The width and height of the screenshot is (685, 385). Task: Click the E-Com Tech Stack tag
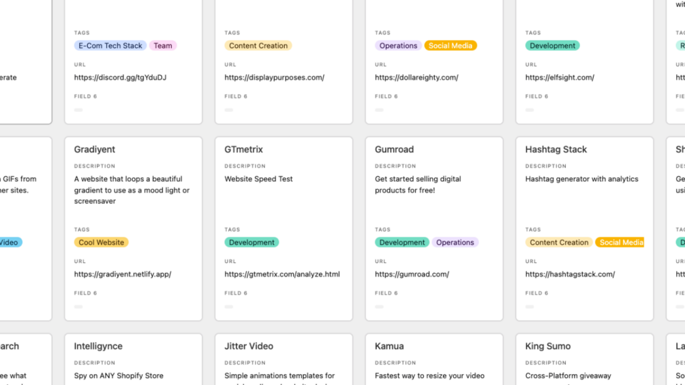click(110, 46)
